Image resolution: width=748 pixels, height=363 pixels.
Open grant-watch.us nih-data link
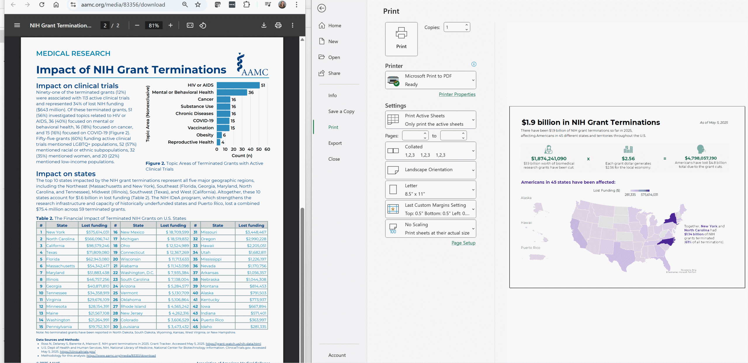233,344
